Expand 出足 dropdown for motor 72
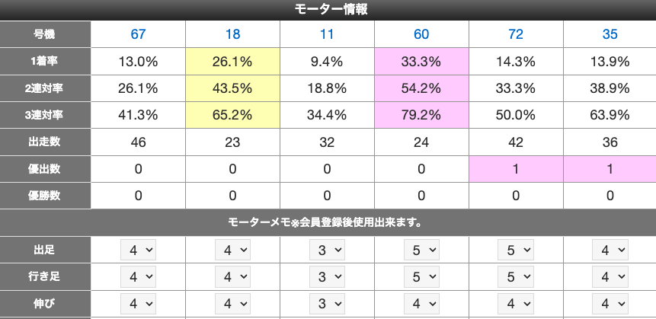656x319 pixels. click(x=516, y=249)
